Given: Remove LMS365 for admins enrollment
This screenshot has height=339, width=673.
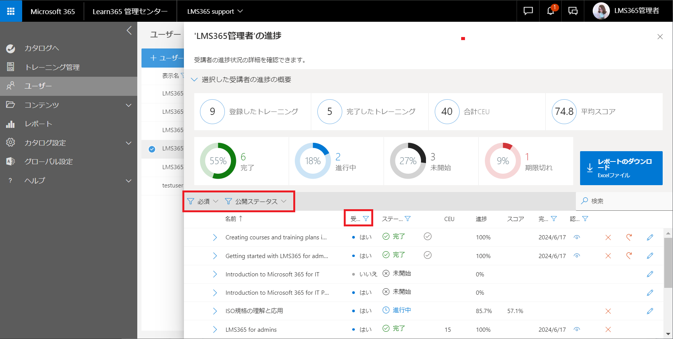Looking at the screenshot, I should (x=608, y=329).
